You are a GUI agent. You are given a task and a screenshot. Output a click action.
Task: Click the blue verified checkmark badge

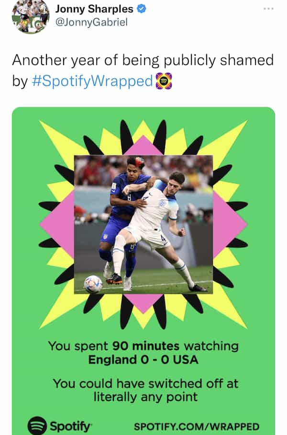[x=140, y=8]
